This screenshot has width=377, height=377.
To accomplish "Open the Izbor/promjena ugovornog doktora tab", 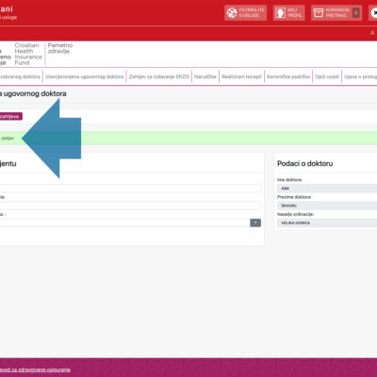I will click(85, 76).
